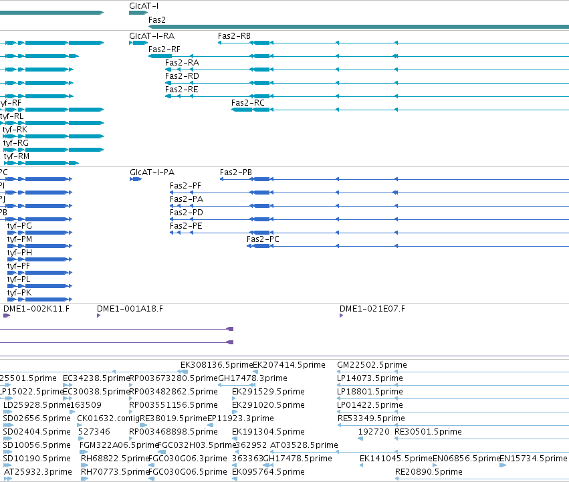Click the tyf-RG transcript label

pos(16,143)
